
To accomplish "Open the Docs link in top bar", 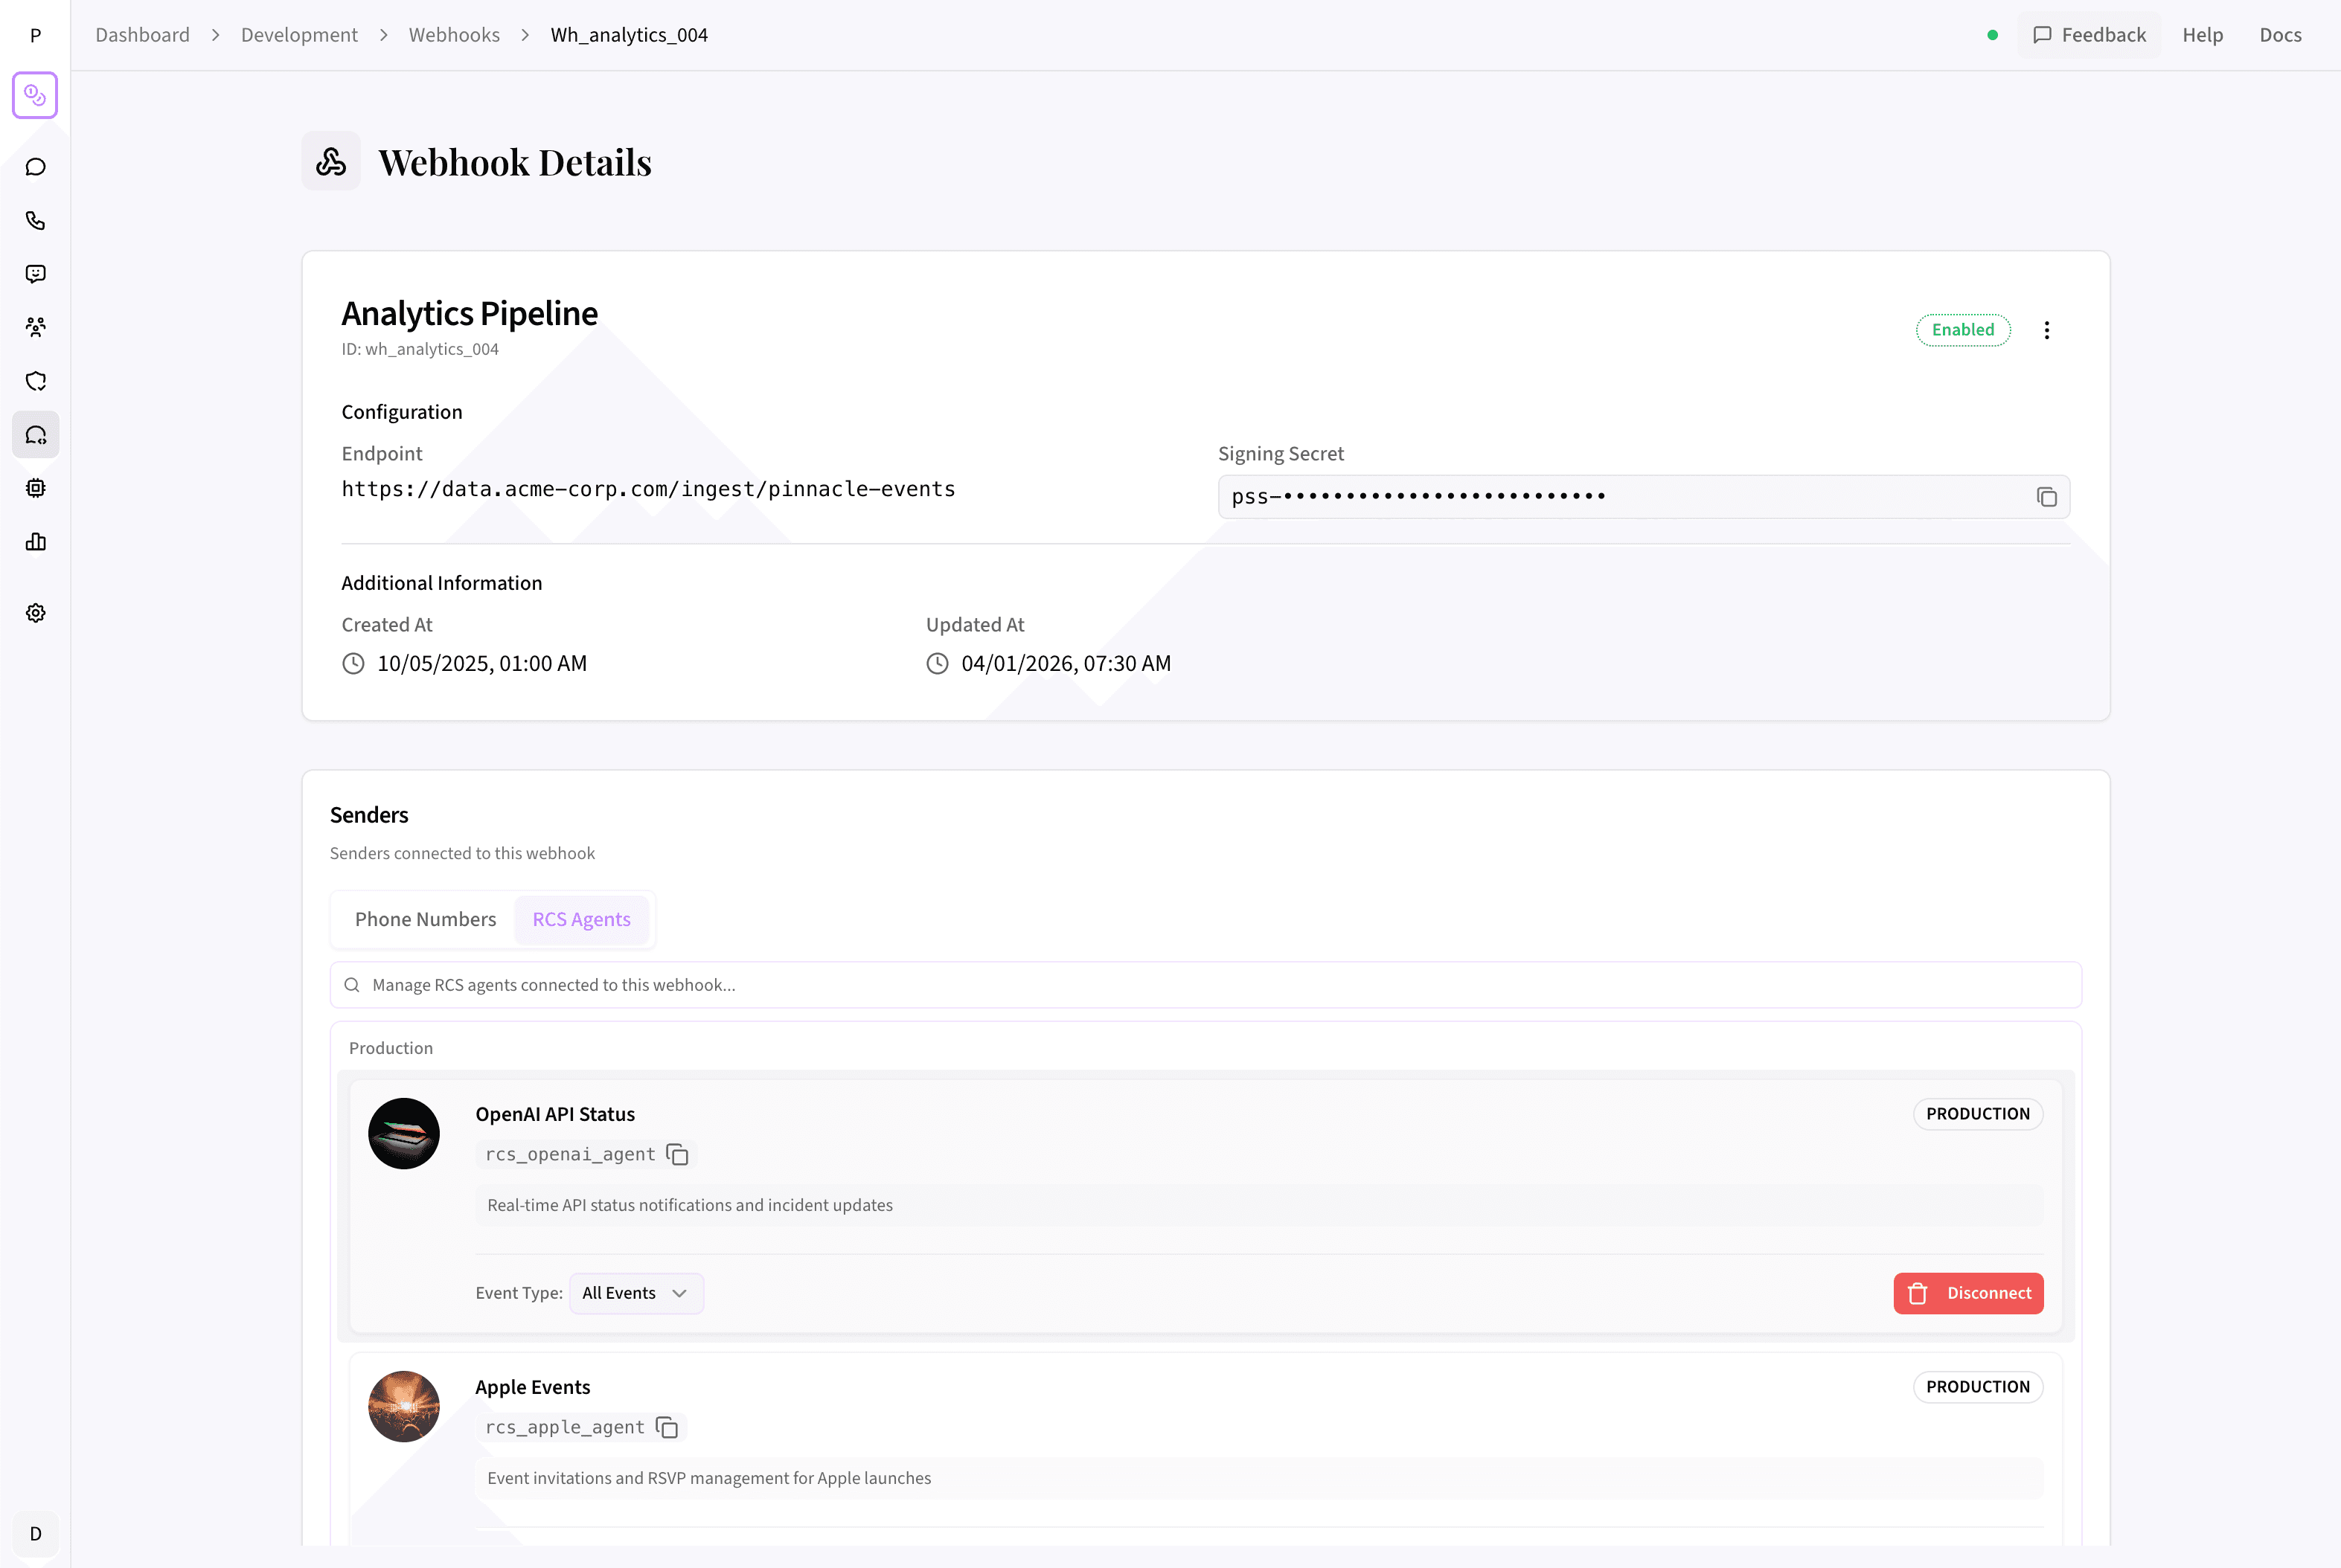I will click(x=2280, y=34).
